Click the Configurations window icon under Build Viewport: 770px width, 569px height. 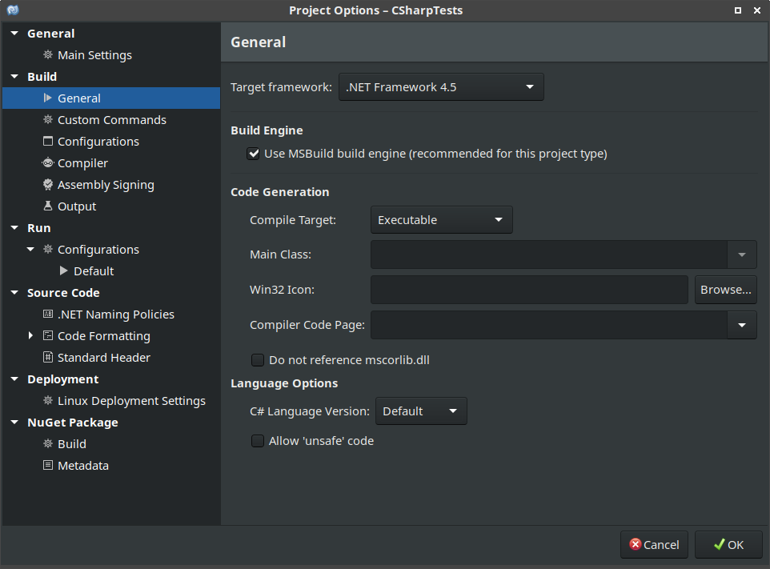pyautogui.click(x=48, y=142)
